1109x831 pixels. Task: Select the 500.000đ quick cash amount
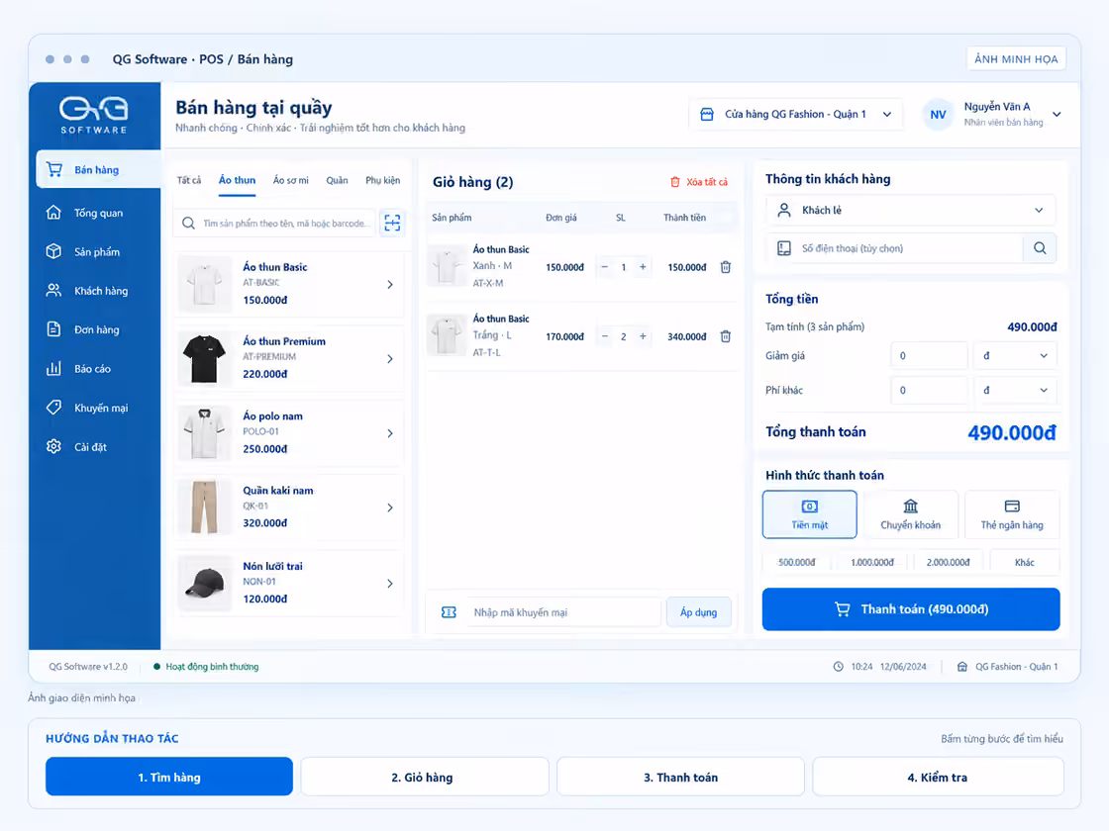(797, 563)
